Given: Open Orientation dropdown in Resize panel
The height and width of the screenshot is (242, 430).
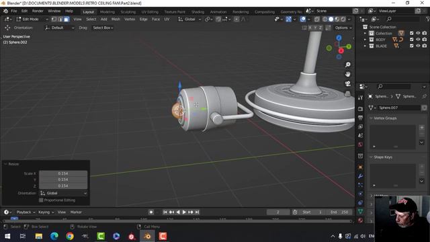Looking at the screenshot, I should (x=63, y=193).
